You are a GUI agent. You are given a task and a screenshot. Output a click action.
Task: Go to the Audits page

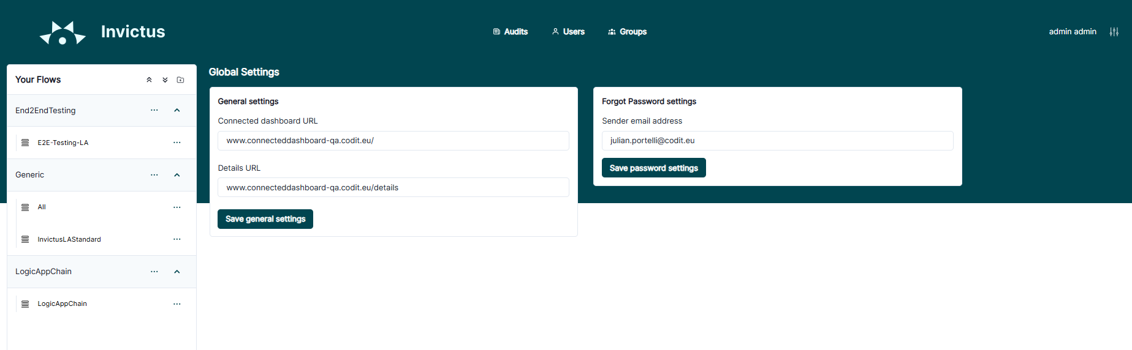[511, 32]
